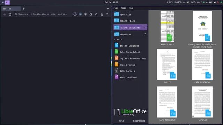Image resolution: width=223 pixels, height=125 pixels.
Task: Open the LAPORAN document thumbnail
Action: [202, 102]
